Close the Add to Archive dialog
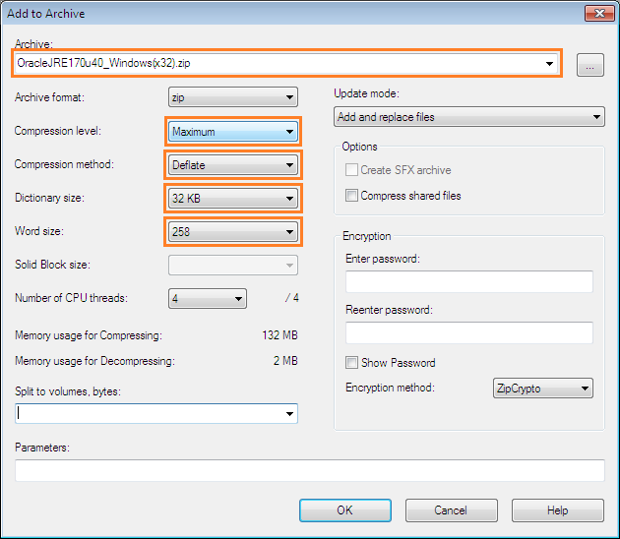620x539 pixels. (x=599, y=13)
